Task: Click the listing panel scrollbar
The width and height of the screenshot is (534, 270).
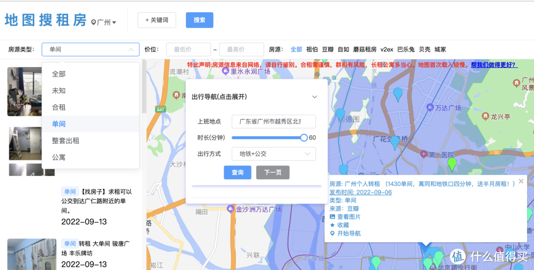Action: [144, 87]
